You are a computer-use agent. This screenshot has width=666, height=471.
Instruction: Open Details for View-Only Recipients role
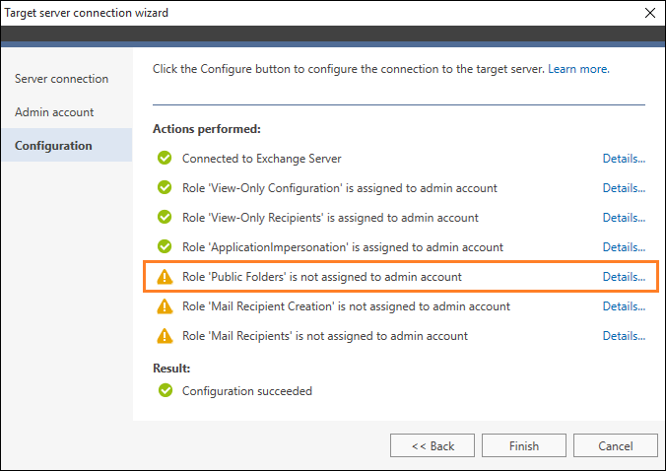click(624, 218)
